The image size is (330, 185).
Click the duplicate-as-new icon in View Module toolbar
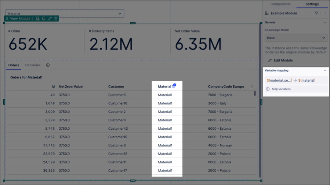pos(38,18)
